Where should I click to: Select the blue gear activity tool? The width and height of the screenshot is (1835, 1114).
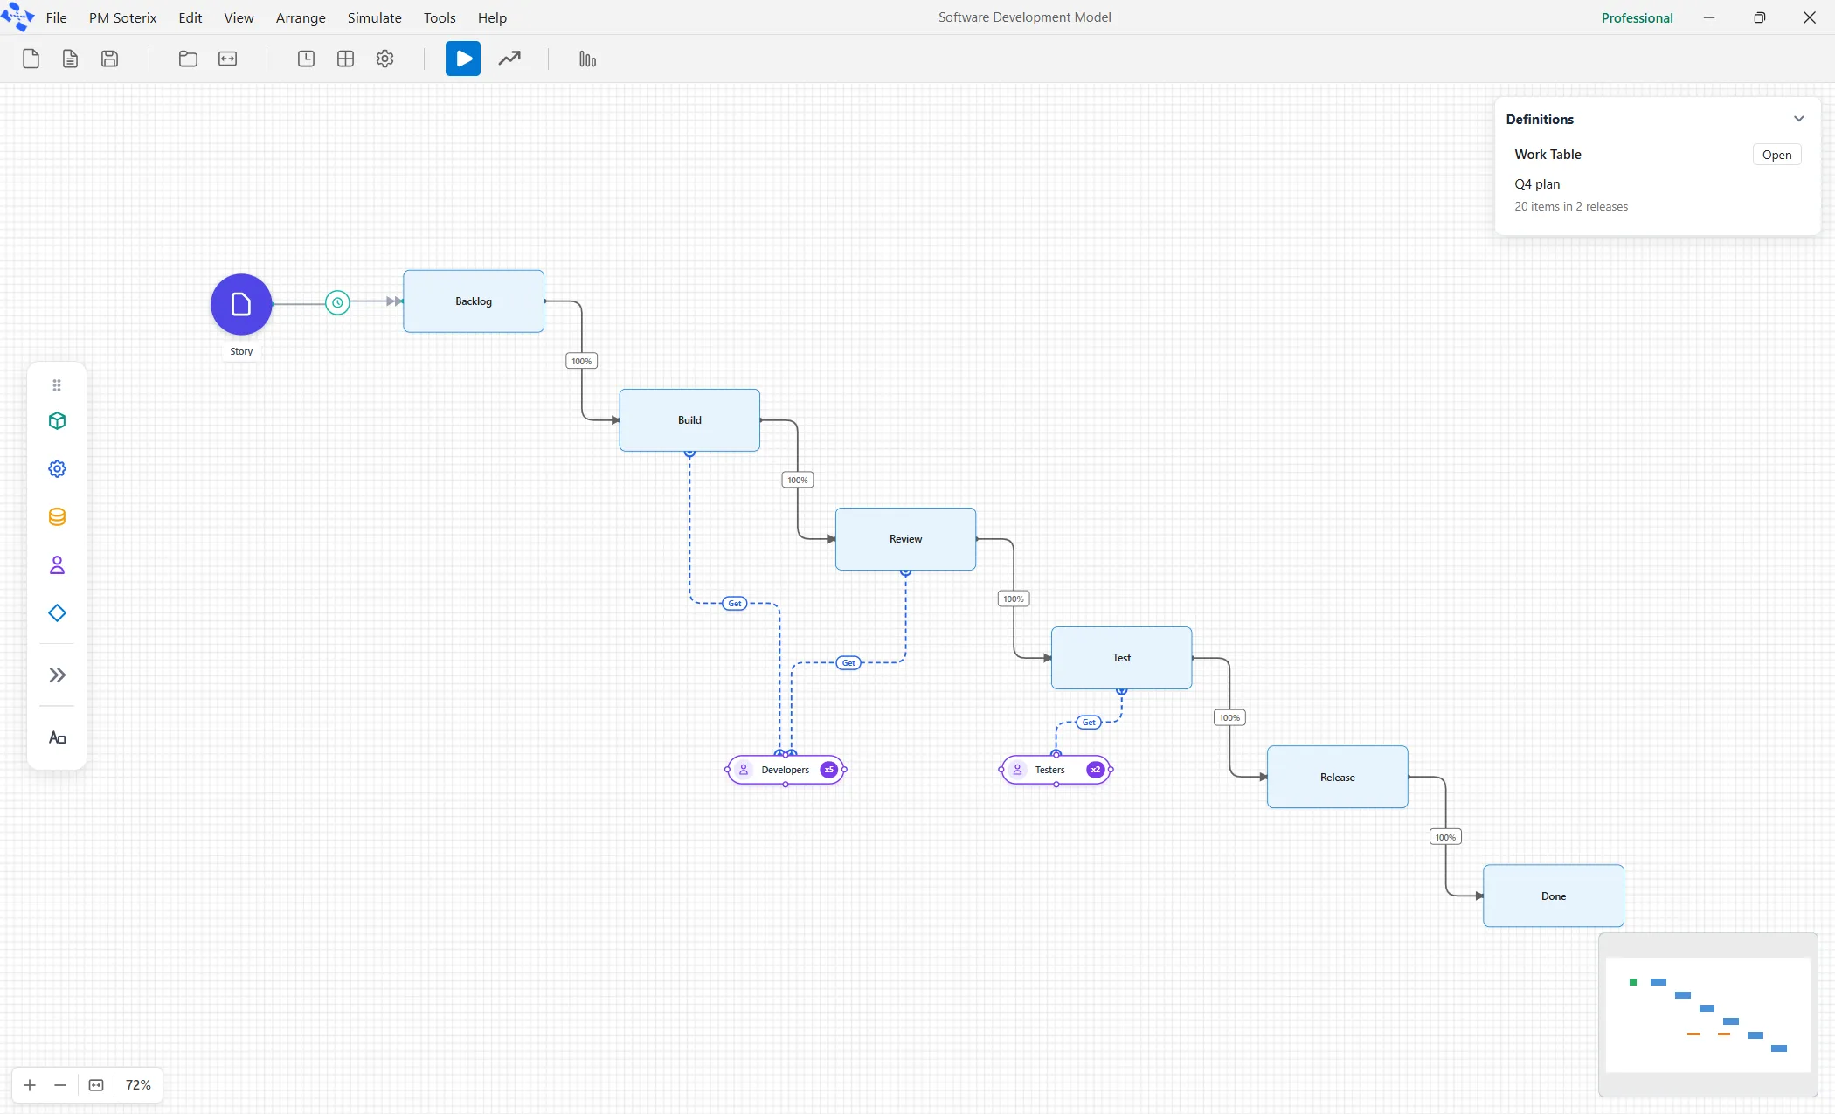point(57,469)
